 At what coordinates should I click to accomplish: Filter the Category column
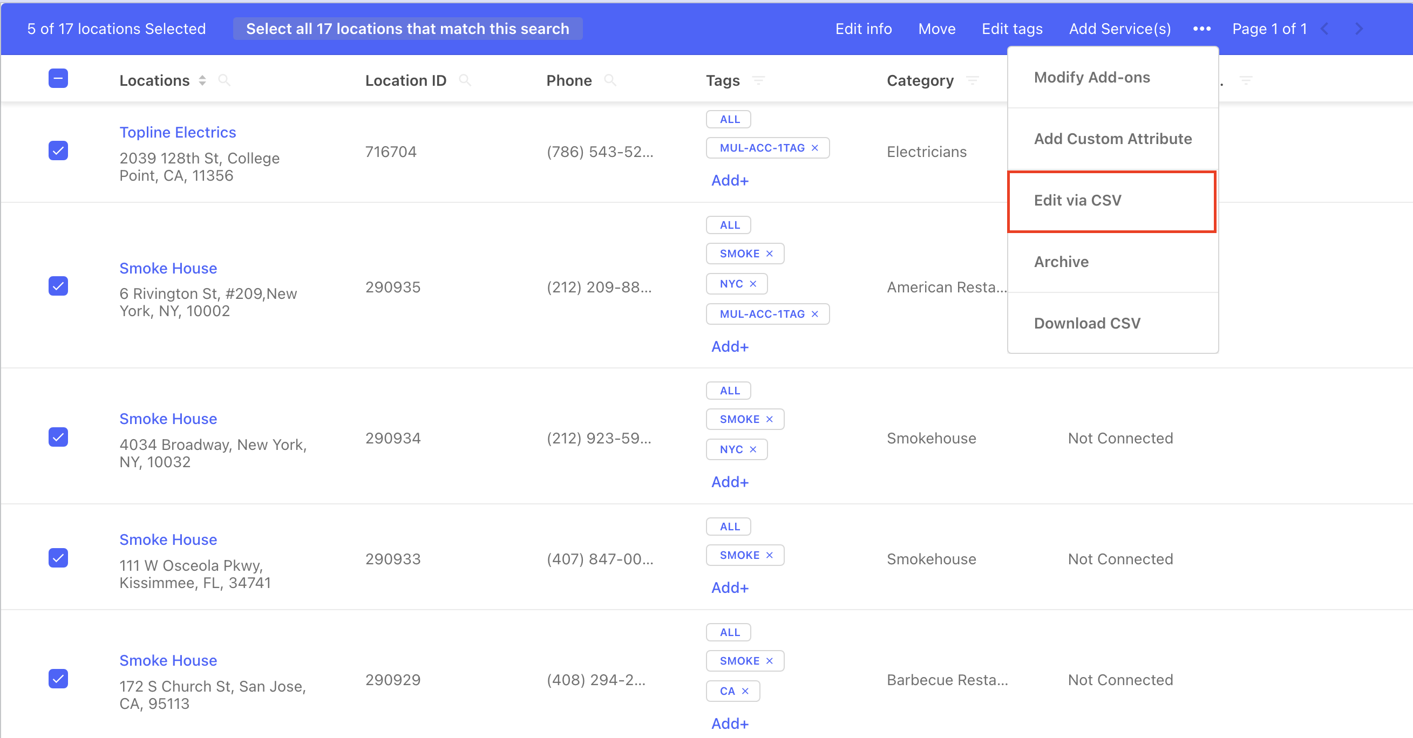click(972, 80)
